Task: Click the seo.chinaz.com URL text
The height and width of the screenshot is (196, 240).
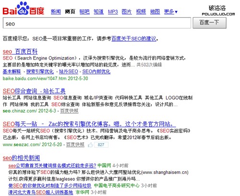Action: pos(20,111)
